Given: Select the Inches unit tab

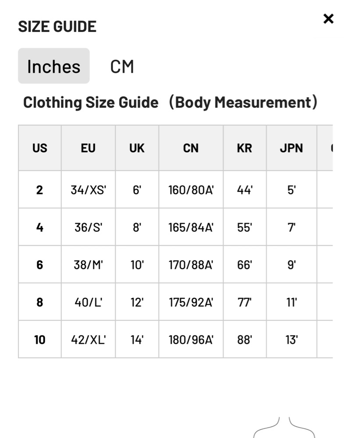Looking at the screenshot, I should pos(53,66).
